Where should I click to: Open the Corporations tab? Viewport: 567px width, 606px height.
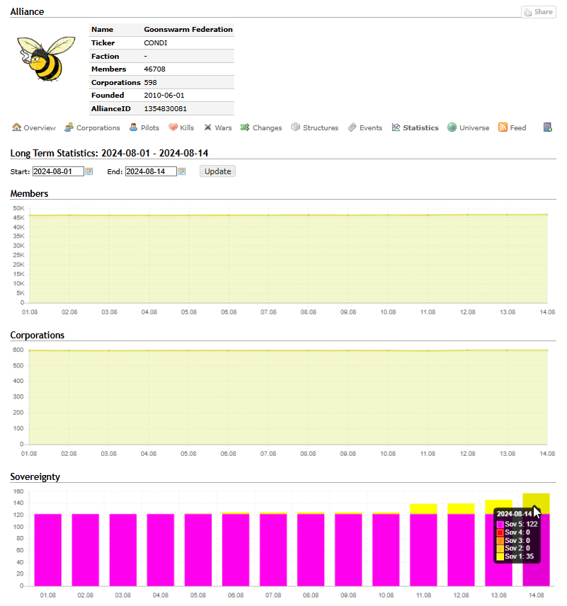98,128
